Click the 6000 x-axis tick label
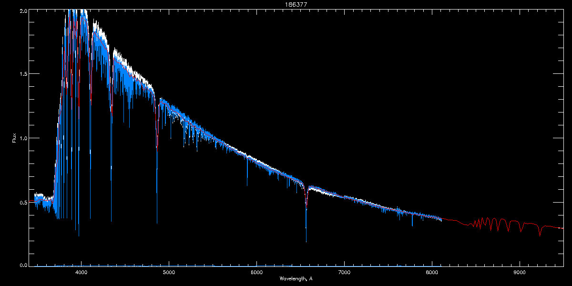The height and width of the screenshot is (286, 572). 256,273
